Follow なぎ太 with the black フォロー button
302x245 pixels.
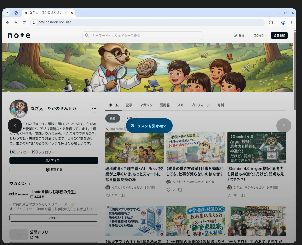[x=54, y=160]
